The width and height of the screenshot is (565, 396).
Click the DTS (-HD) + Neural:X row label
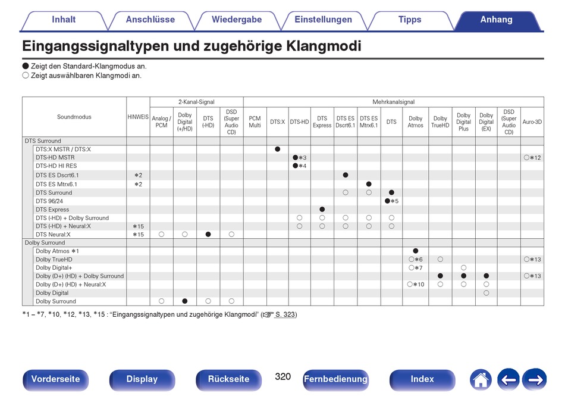coord(63,226)
